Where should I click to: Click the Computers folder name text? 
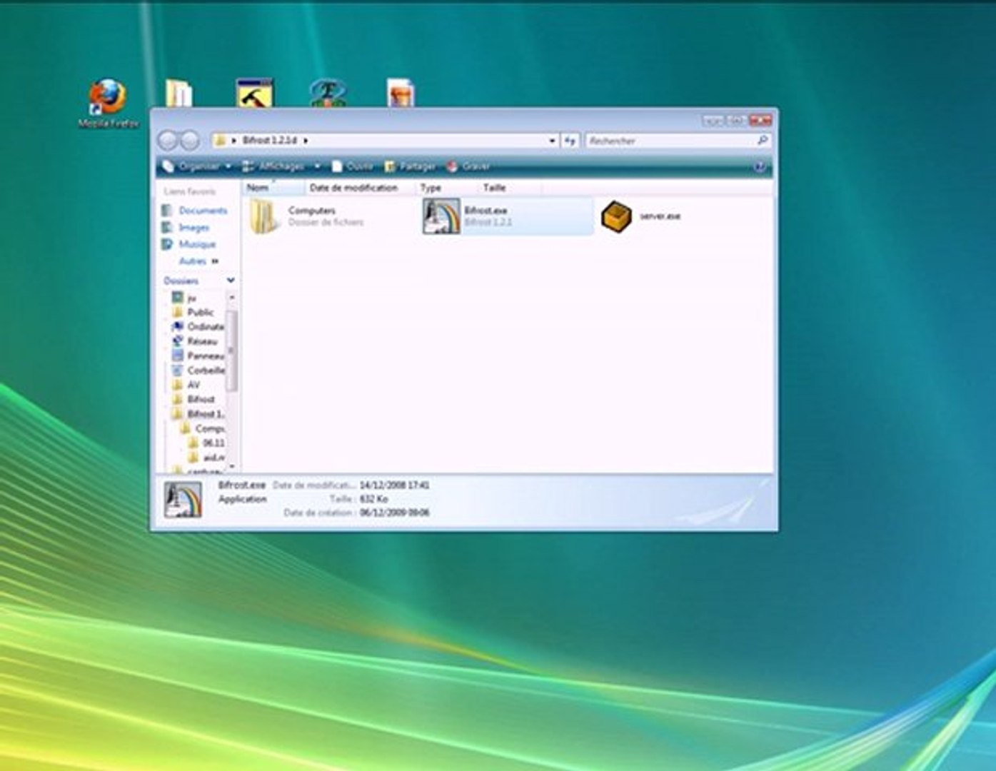311,211
